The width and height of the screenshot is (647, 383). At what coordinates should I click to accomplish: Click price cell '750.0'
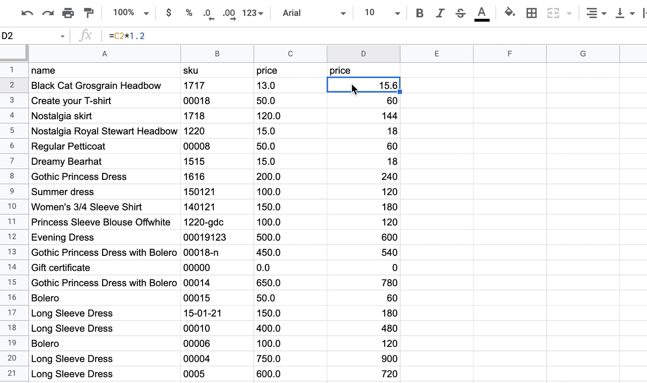pyautogui.click(x=290, y=358)
